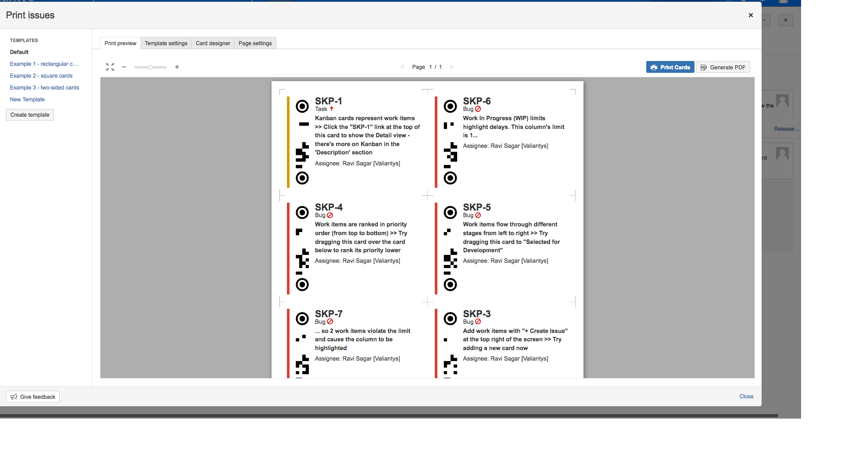Click the SKP-4 card title
Image resolution: width=859 pixels, height=458 pixels.
pos(329,207)
